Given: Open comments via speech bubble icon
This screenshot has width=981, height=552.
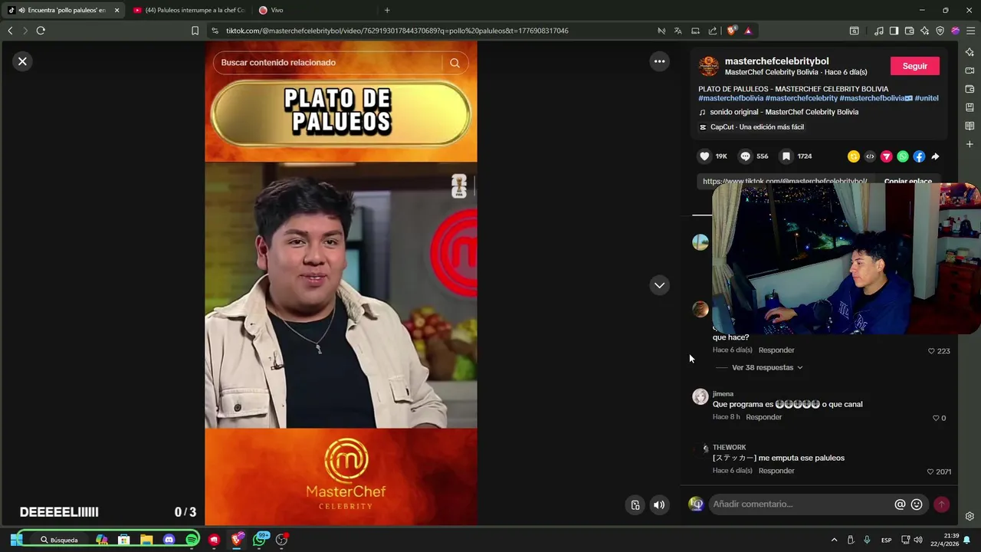Looking at the screenshot, I should pyautogui.click(x=745, y=156).
